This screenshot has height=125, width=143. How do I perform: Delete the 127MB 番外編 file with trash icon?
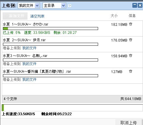coord(131,71)
